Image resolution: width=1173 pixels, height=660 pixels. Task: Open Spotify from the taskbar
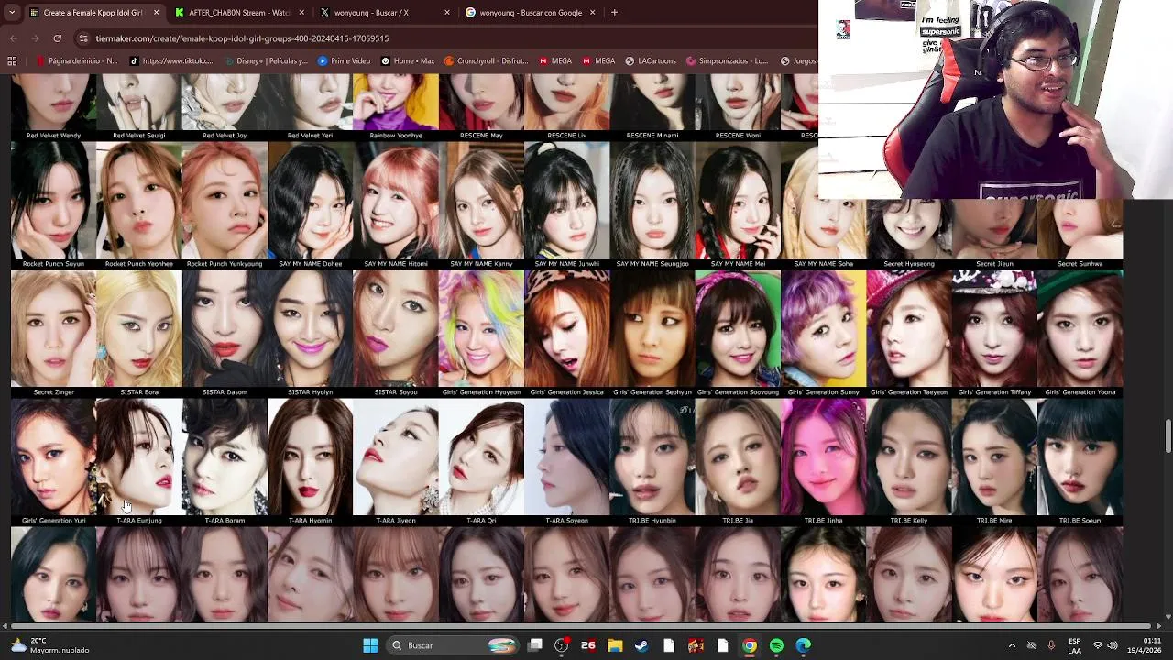(776, 645)
